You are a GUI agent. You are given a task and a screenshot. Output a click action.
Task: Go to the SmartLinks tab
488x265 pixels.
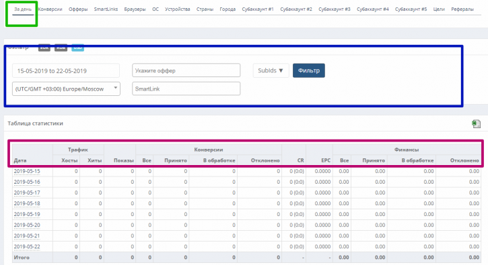[106, 9]
